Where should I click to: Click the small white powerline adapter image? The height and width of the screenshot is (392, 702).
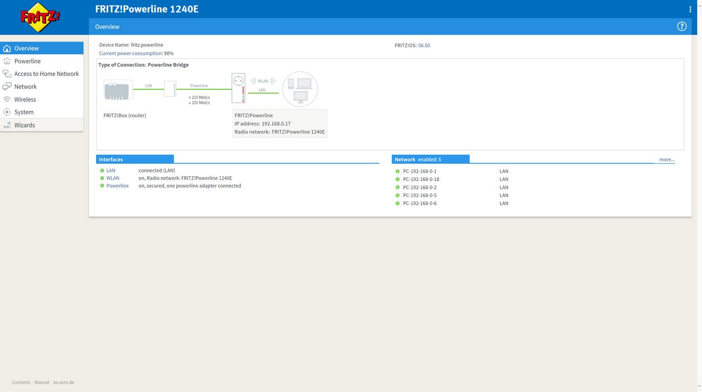[x=170, y=89]
